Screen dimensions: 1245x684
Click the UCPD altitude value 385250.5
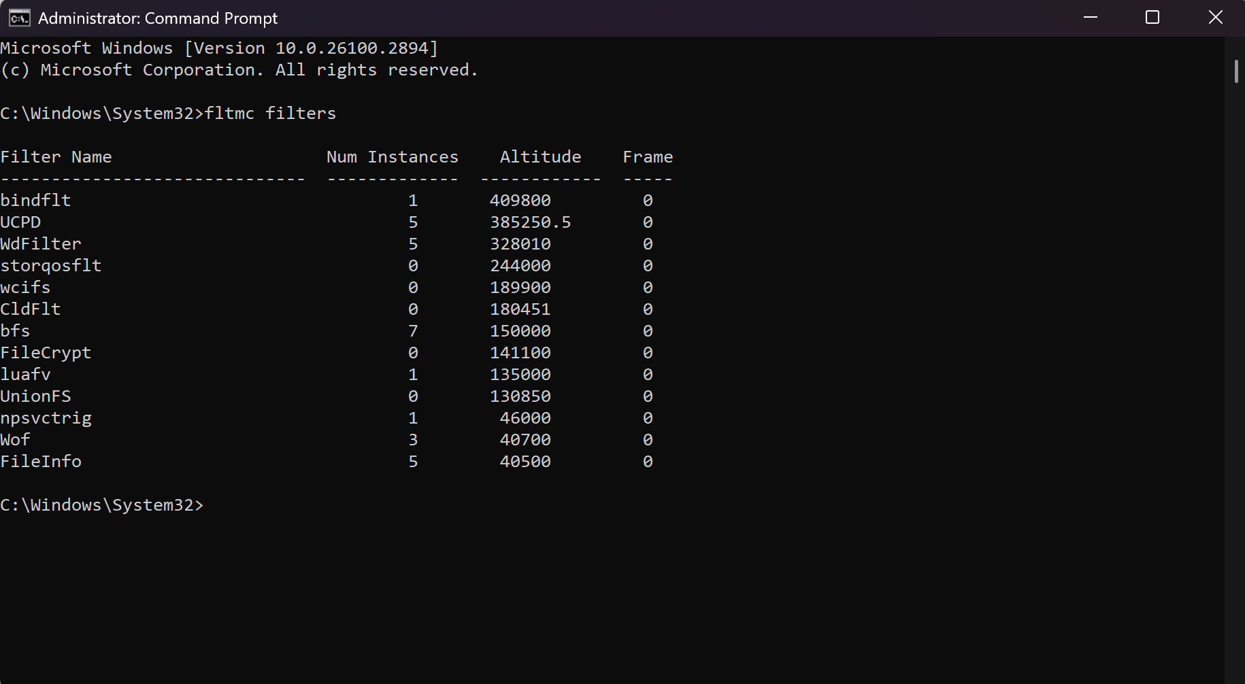pyautogui.click(x=531, y=222)
